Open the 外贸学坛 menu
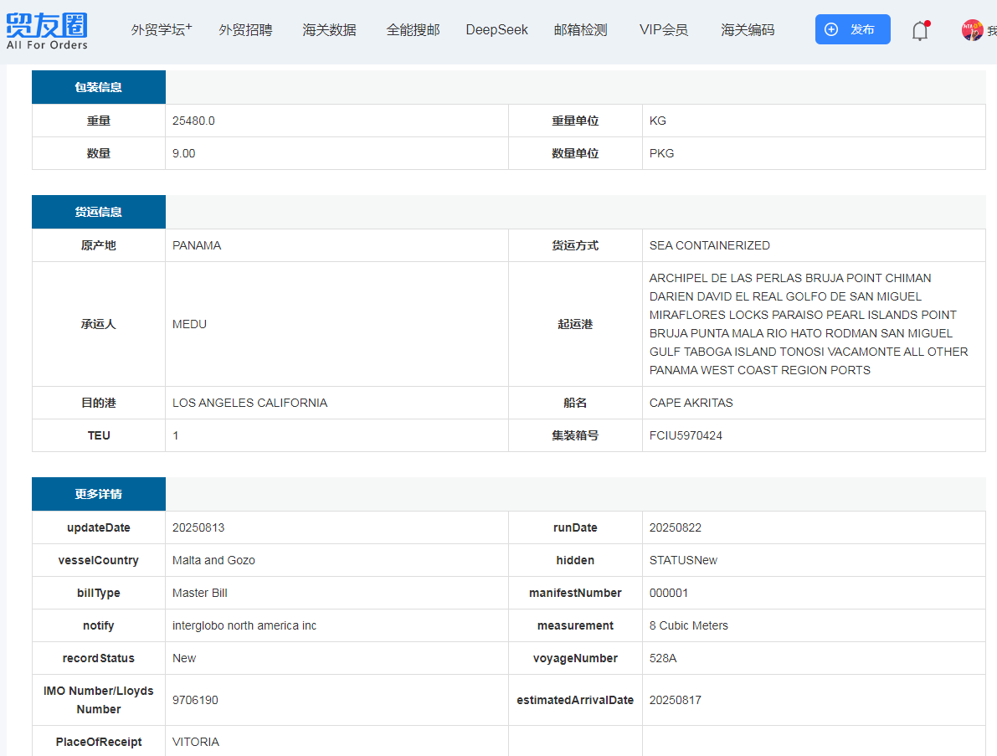The image size is (997, 756). [161, 30]
